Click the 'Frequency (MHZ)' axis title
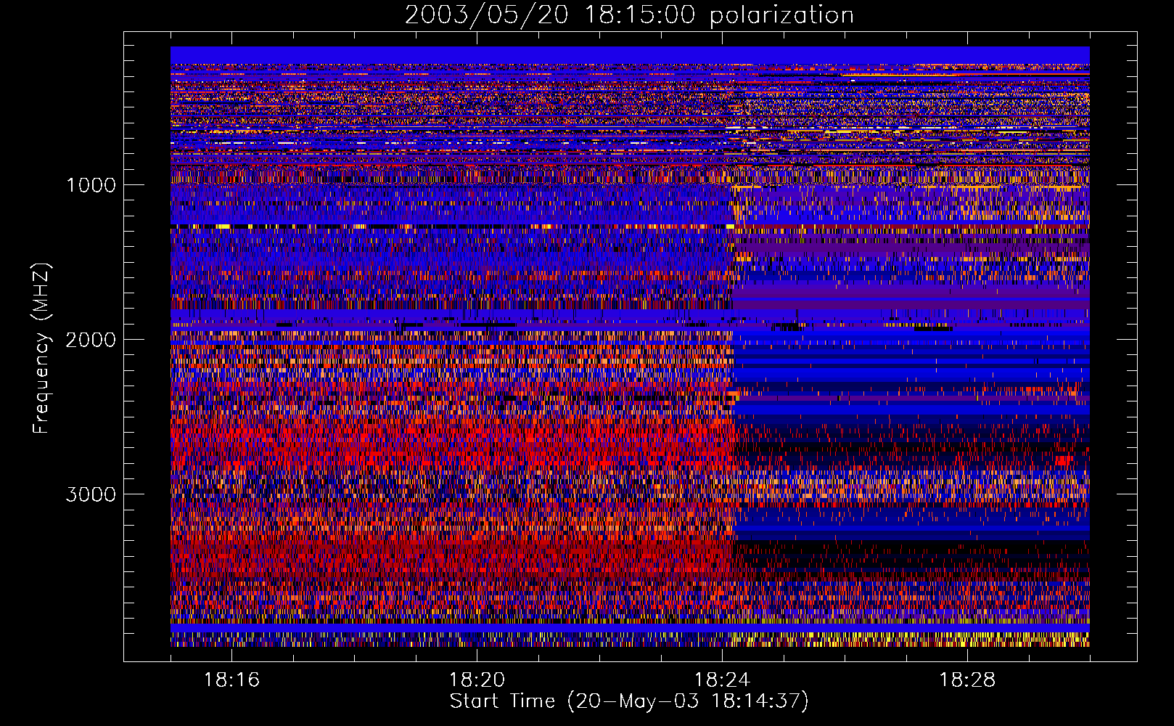 pyautogui.click(x=42, y=348)
